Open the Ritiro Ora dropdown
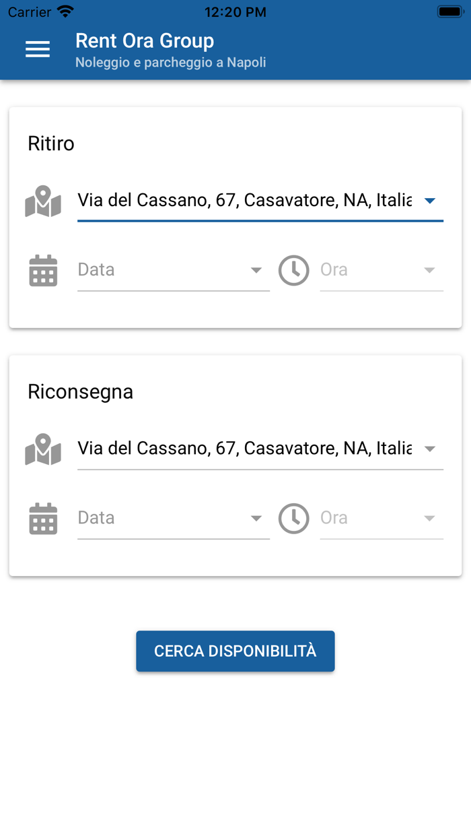The image size is (471, 838). tap(381, 270)
